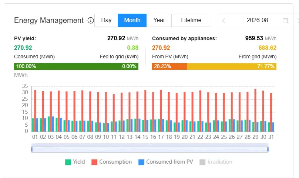Image resolution: width=299 pixels, height=178 pixels.
Task: Click the orange 28.23% From PV bar
Action: coord(169,66)
